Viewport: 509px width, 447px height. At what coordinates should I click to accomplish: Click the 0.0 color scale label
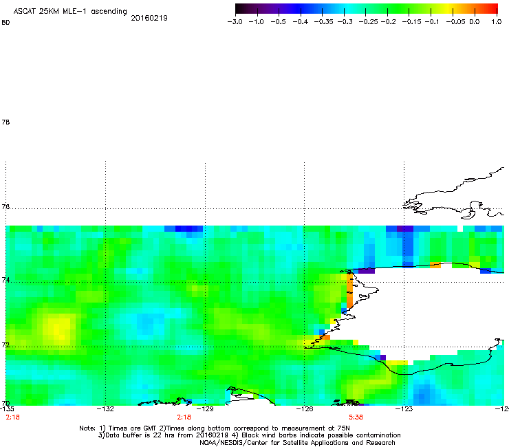pyautogui.click(x=475, y=22)
